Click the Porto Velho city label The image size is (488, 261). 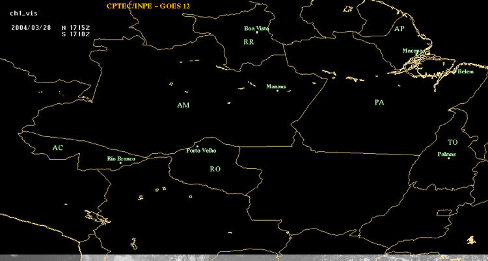coord(201,151)
